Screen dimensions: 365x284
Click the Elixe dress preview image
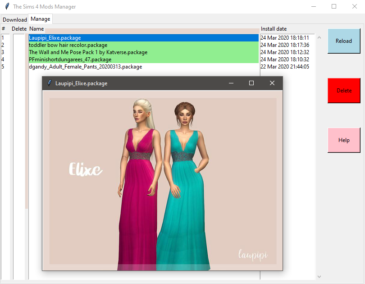[163, 180]
